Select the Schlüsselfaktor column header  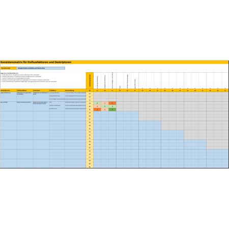24,91
